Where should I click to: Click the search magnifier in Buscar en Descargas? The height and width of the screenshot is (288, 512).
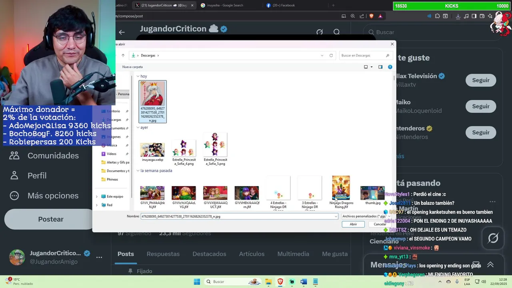(388, 56)
